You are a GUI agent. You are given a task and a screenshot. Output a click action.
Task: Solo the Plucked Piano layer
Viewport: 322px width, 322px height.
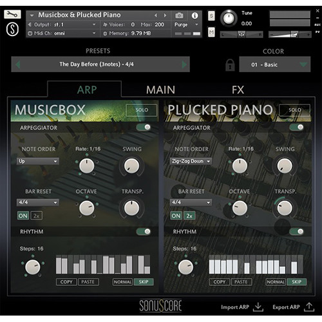click(294, 110)
